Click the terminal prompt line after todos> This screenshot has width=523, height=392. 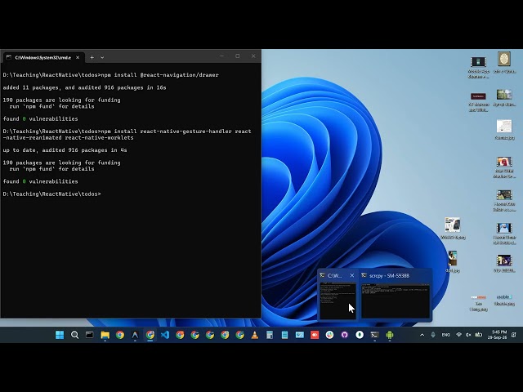[x=51, y=194]
